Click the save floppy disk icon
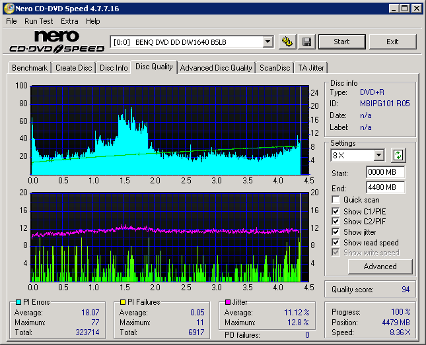 [307, 42]
